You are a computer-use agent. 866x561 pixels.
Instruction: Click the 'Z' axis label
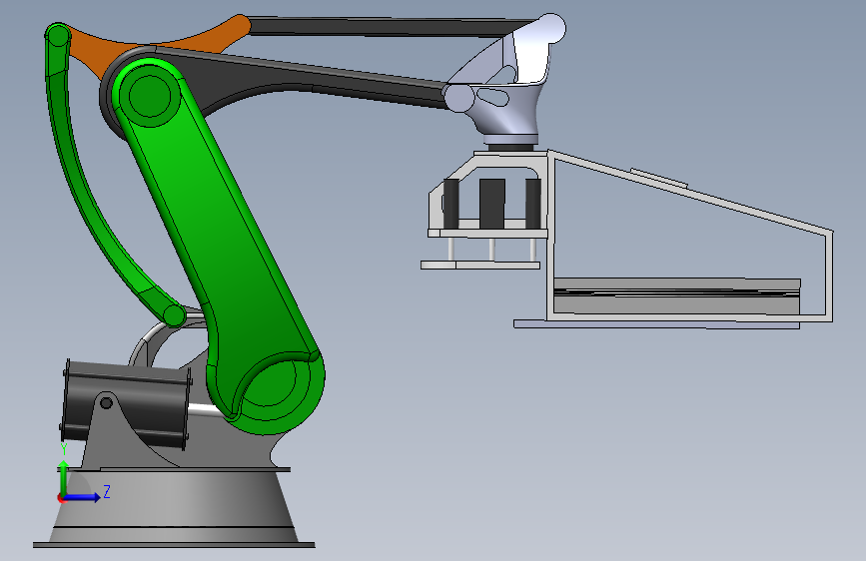(107, 491)
